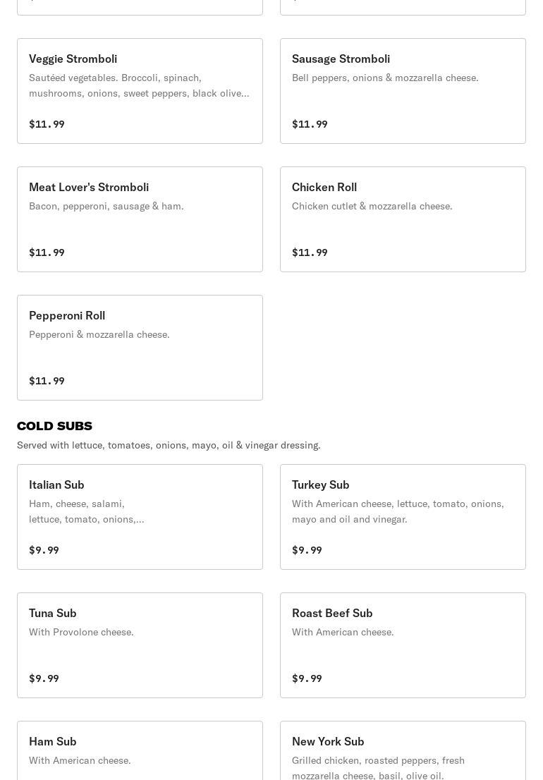
Task: Open the Veggie Stromboli menu item
Action: pos(140,91)
